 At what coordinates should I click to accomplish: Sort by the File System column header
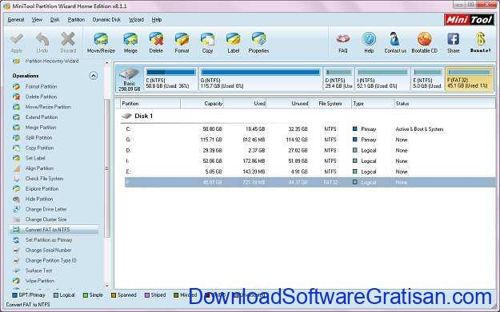tap(330, 104)
